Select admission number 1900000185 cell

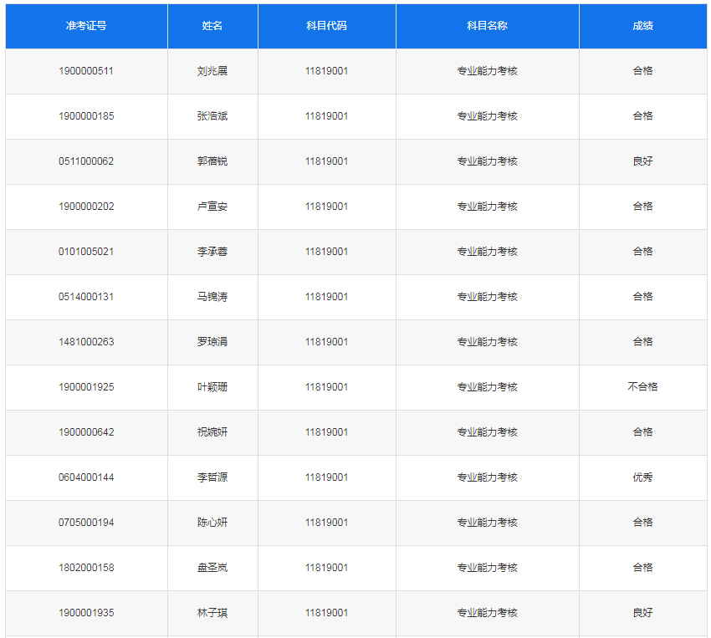[x=86, y=116]
